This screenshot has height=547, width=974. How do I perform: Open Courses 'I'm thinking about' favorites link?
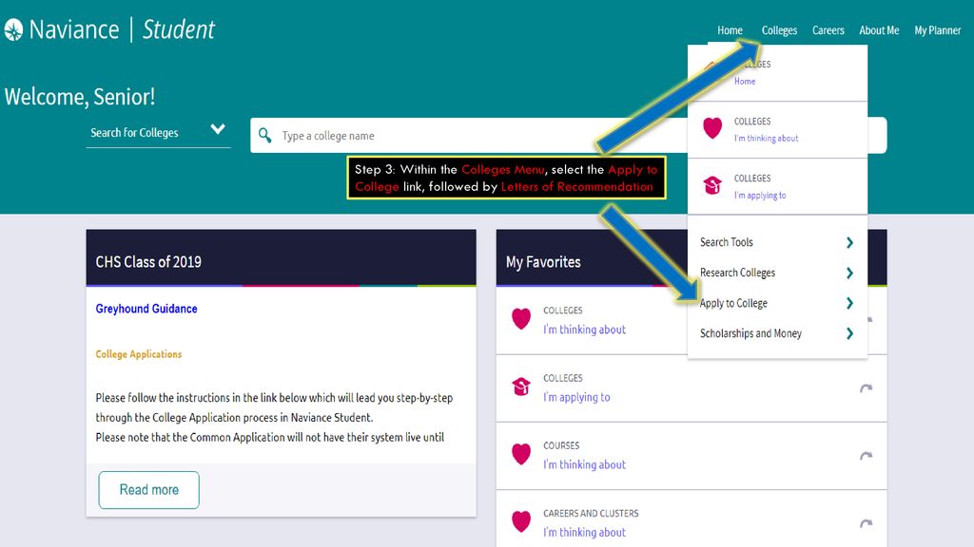pos(585,464)
